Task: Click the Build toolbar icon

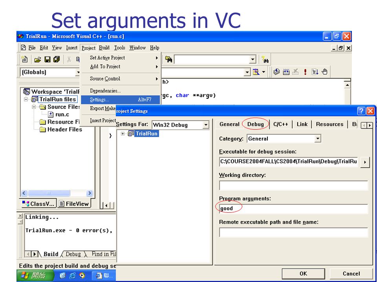Action: coord(286,72)
